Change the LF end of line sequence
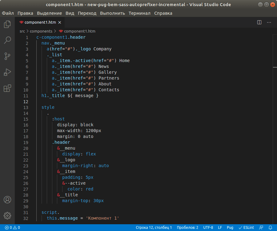This screenshot has height=231, width=277. (x=220, y=228)
